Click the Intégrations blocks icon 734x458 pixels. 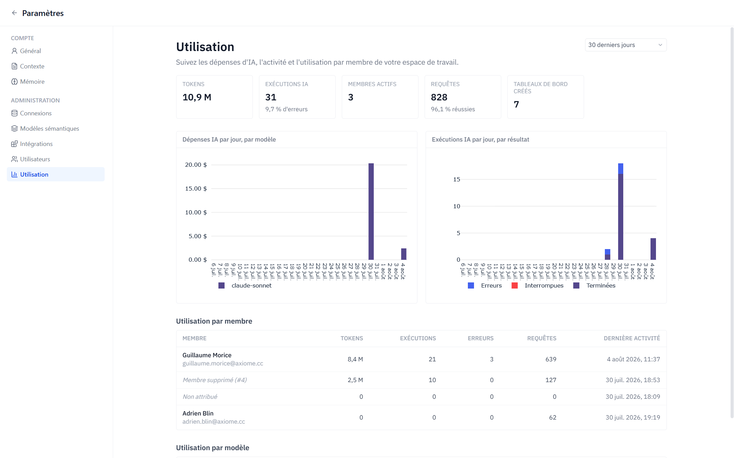[14, 144]
